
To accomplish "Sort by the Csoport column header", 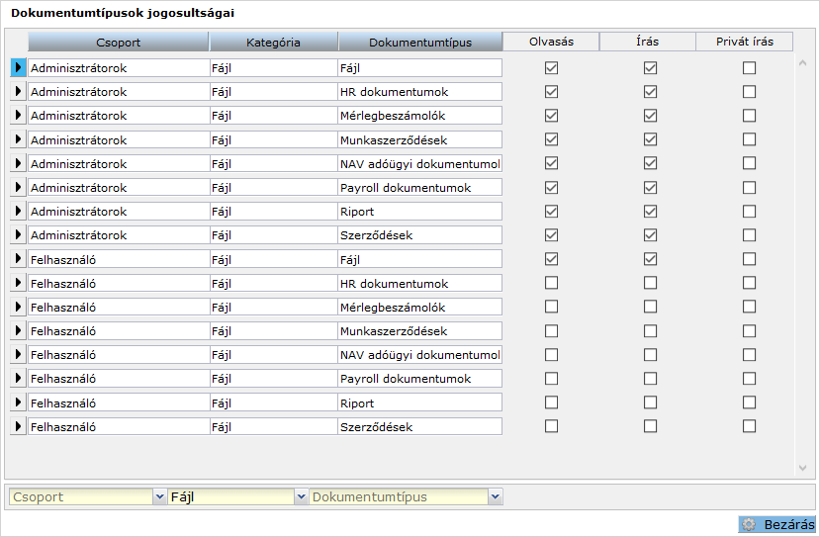I will coord(118,43).
